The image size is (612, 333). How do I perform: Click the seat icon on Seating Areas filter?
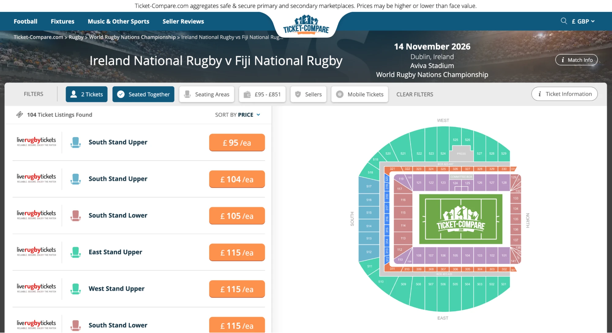tap(187, 94)
